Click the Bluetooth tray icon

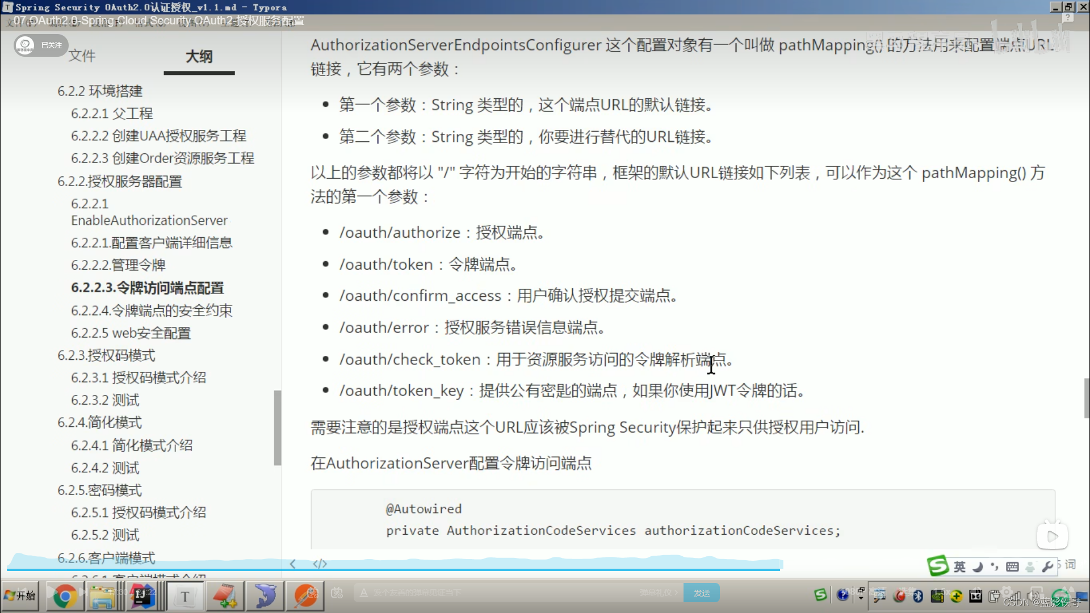[918, 596]
